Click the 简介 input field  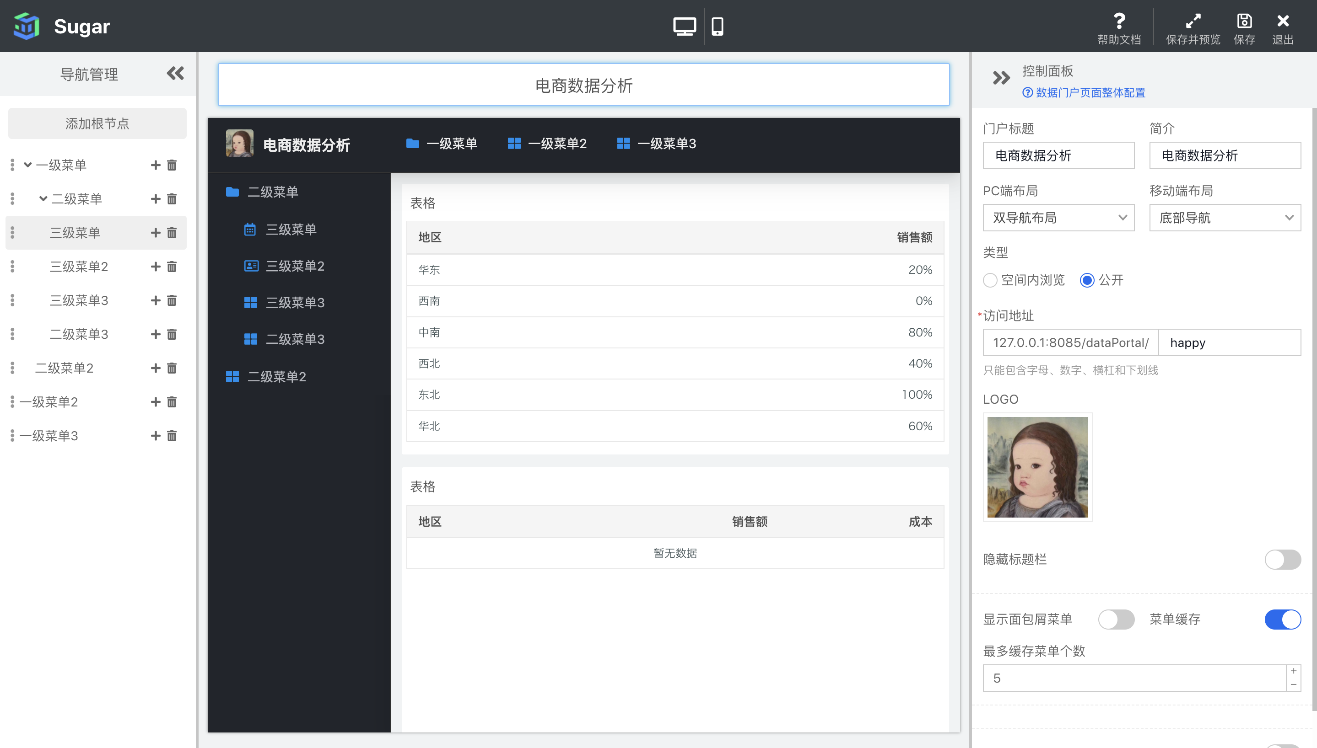[x=1225, y=155]
